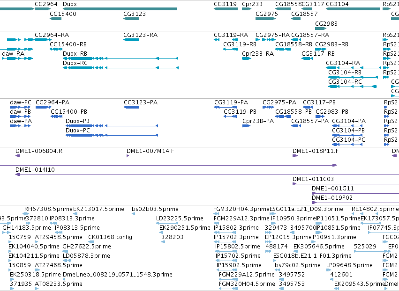Click the CG2964-PA protein label

click(x=53, y=102)
